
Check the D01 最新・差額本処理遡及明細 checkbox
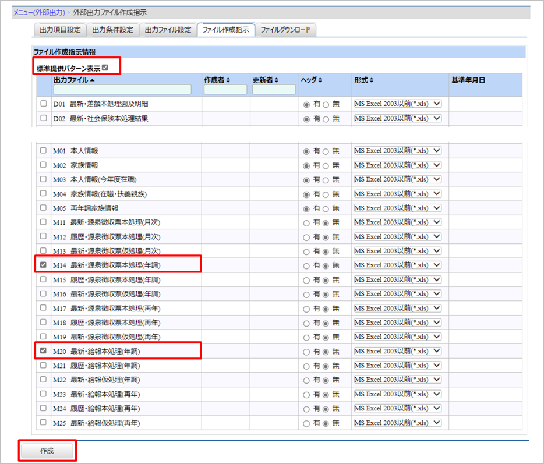click(43, 104)
